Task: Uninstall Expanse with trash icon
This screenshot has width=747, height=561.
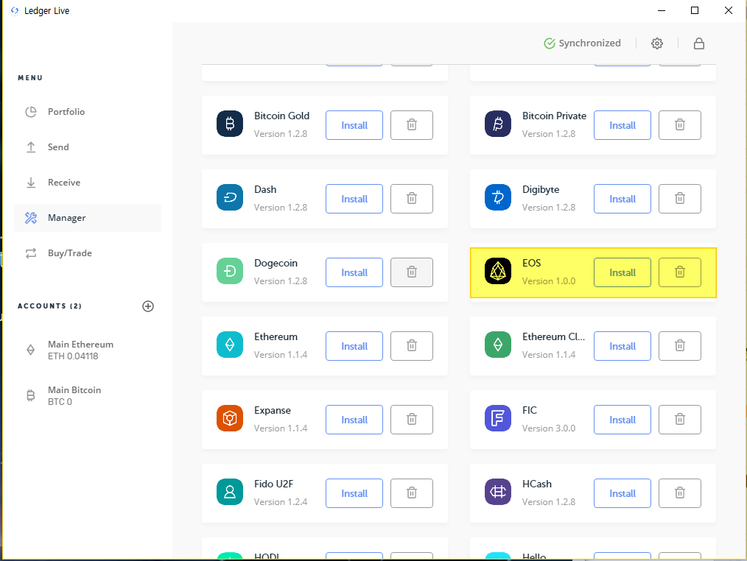Action: click(412, 420)
